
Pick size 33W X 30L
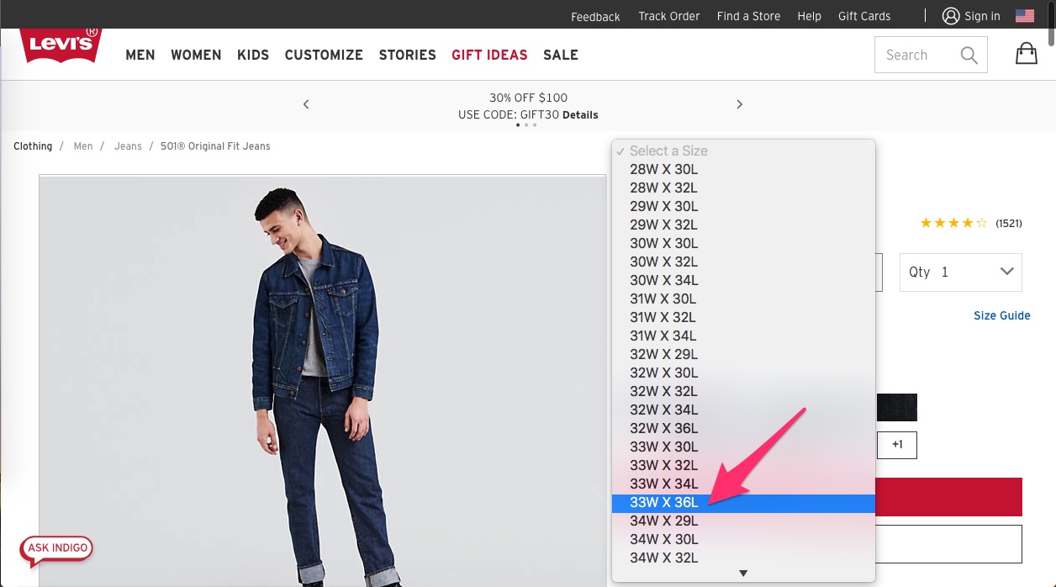[743, 447]
